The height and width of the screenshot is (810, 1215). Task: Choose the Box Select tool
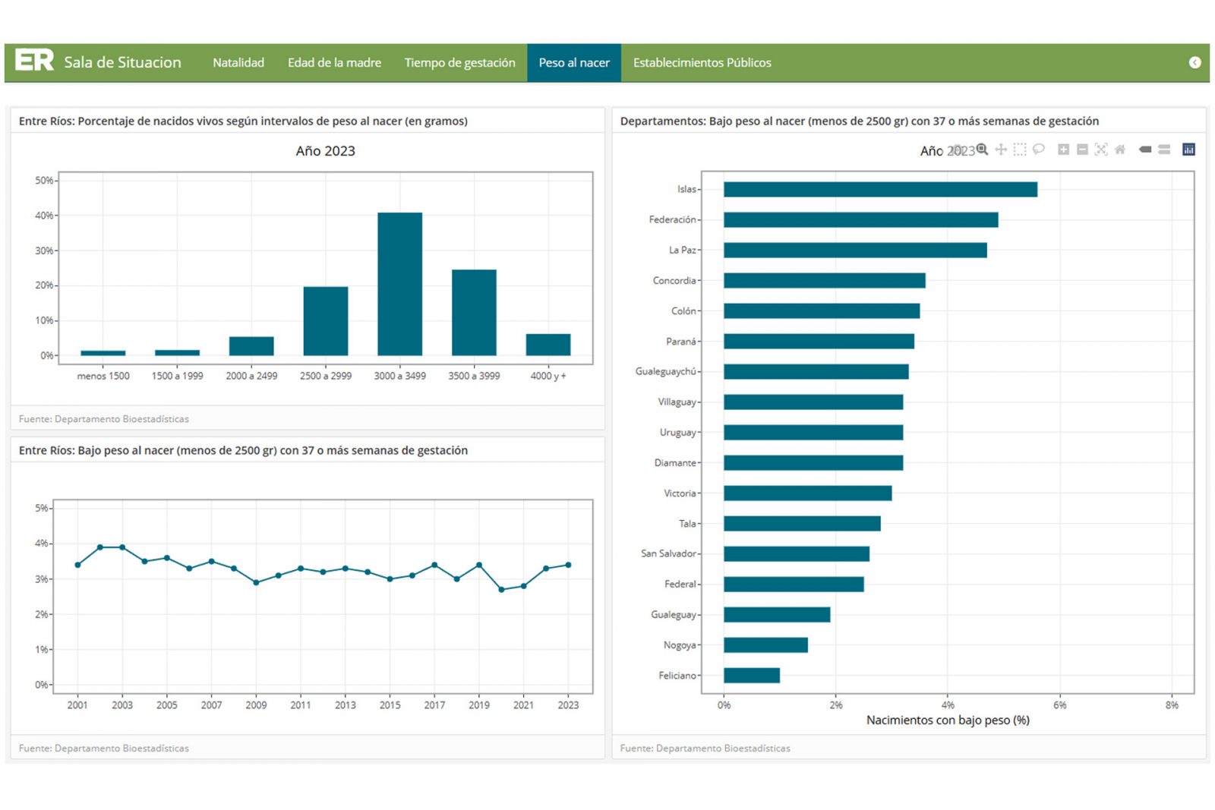[1020, 150]
